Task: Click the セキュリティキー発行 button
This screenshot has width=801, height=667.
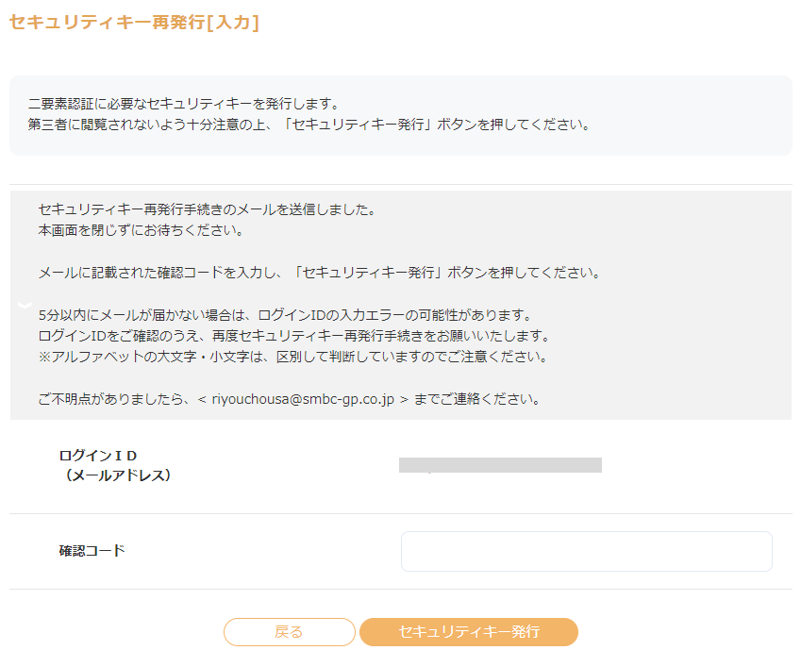Action: 469,632
